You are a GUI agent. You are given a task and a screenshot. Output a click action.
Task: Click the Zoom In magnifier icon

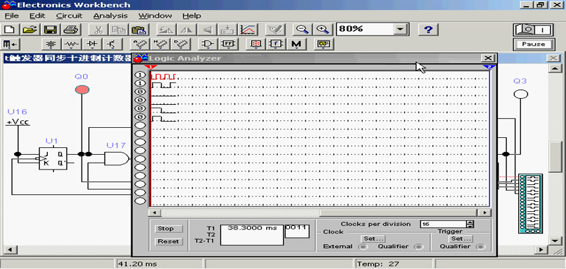point(323,30)
